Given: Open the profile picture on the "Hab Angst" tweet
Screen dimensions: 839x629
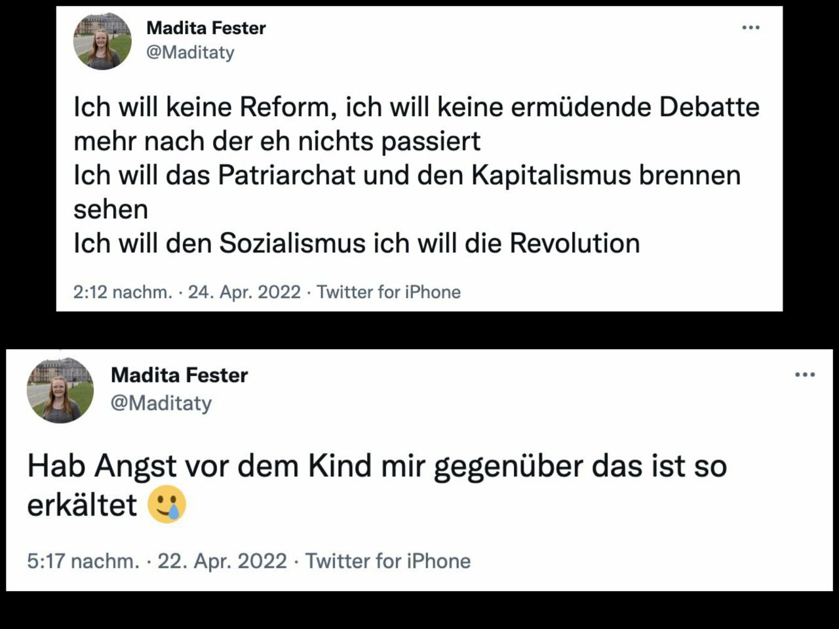Looking at the screenshot, I should tap(60, 391).
